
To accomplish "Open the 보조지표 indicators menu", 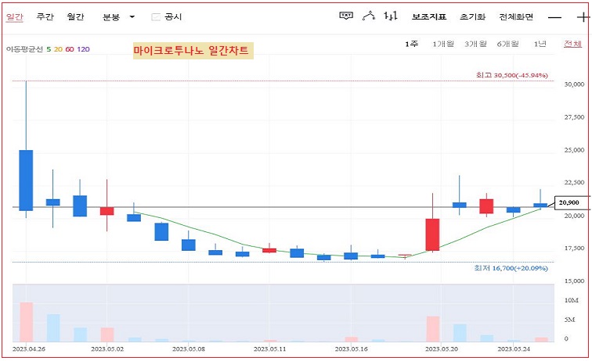I will tap(429, 17).
